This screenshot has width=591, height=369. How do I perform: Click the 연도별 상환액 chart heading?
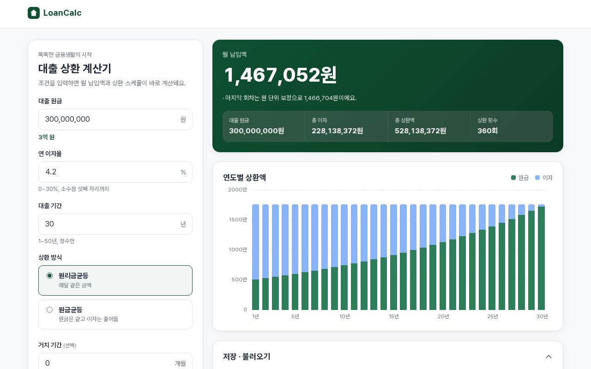[x=245, y=178]
